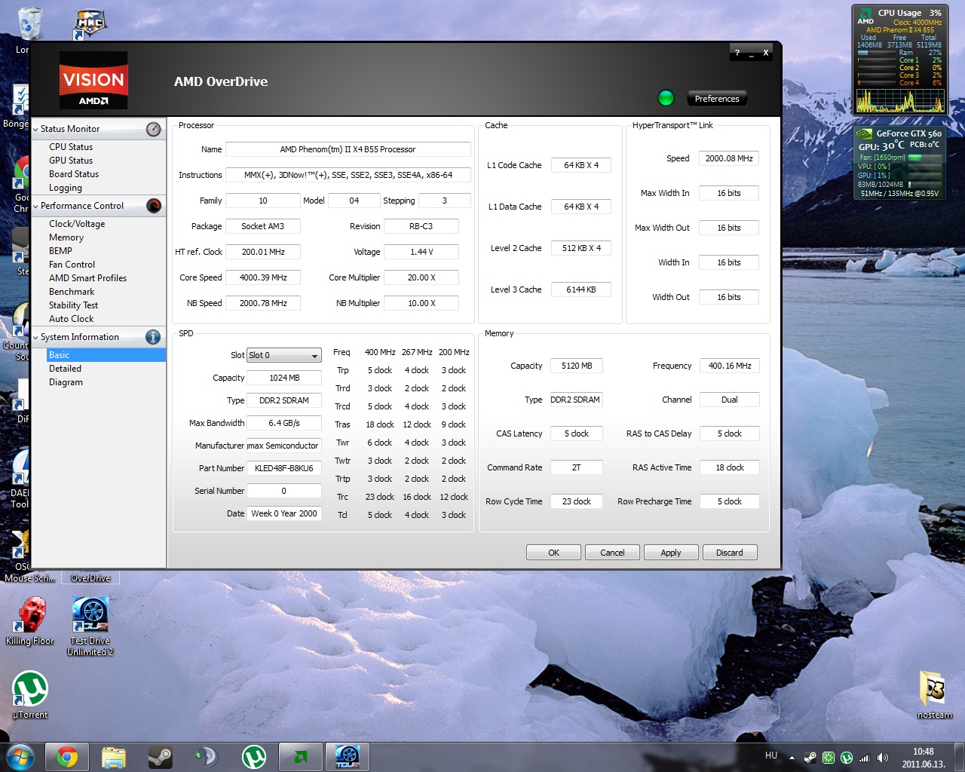
Task: Open the Fan Control page
Action: (72, 265)
